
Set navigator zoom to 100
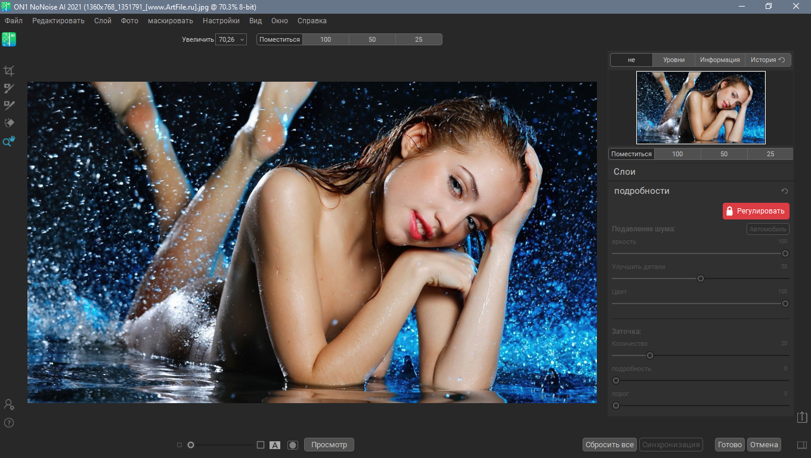coord(677,154)
